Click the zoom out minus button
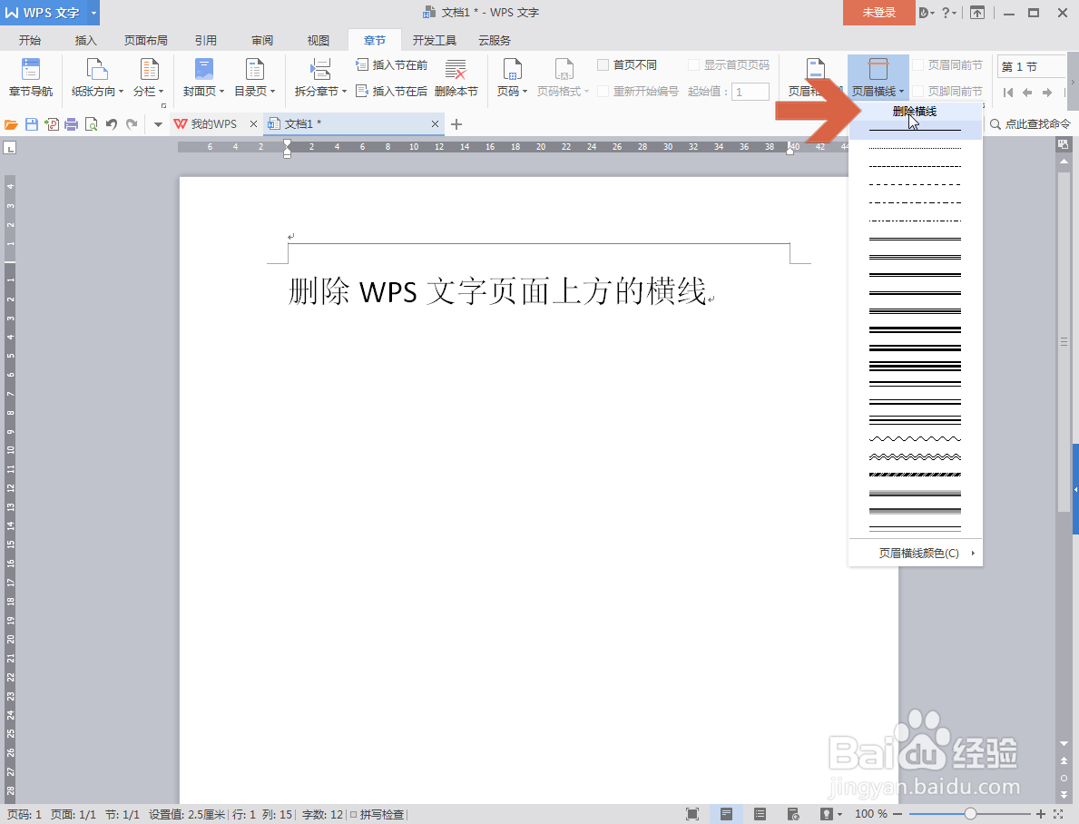The image size is (1079, 824). tap(898, 814)
